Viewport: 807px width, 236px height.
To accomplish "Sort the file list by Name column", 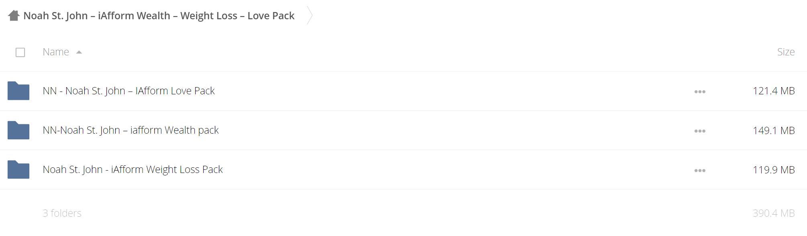I will coord(56,52).
